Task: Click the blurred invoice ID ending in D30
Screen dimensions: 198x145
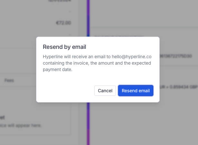Action: pos(176,56)
